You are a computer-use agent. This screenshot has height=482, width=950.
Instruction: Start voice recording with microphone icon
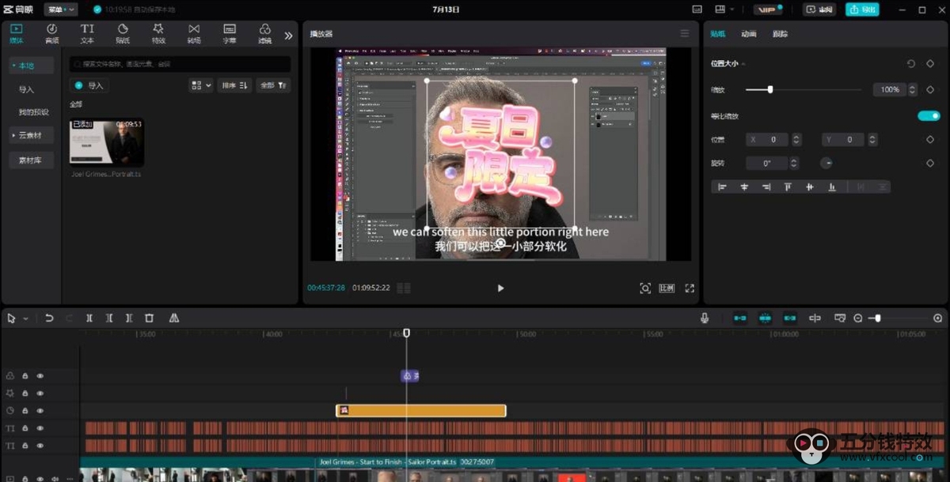(x=704, y=318)
